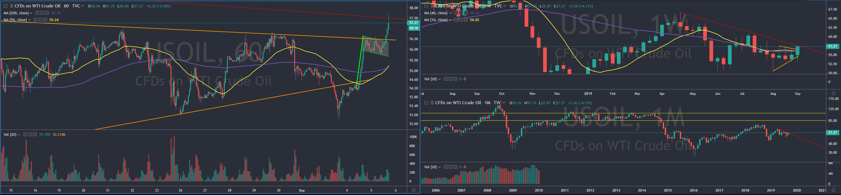Click the flag icon on 60-minute chart
This screenshot has height=195, width=841.
12,6
